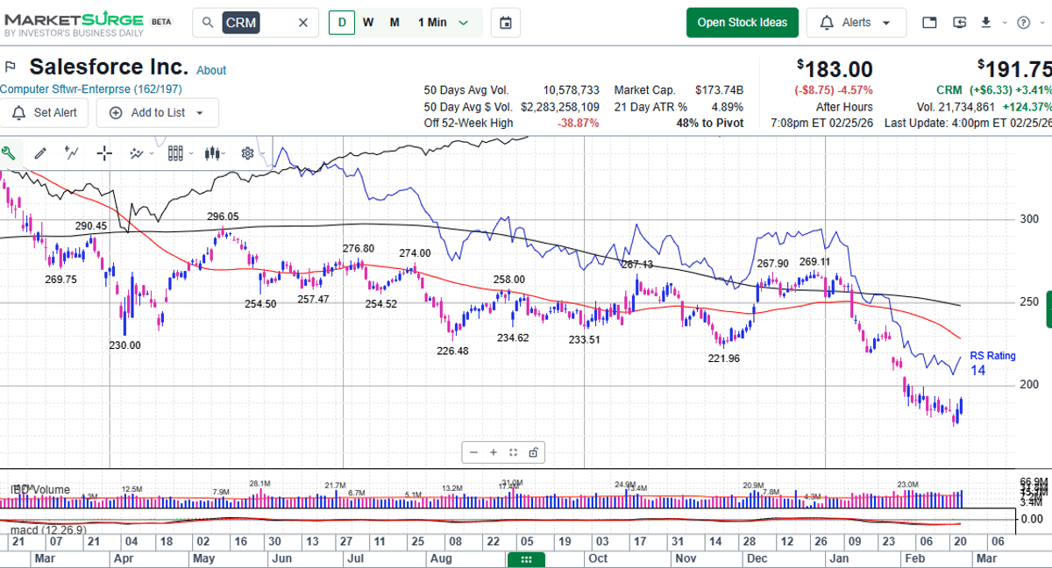Activate the crosshair tool on the chart
1052x568 pixels.
[103, 153]
